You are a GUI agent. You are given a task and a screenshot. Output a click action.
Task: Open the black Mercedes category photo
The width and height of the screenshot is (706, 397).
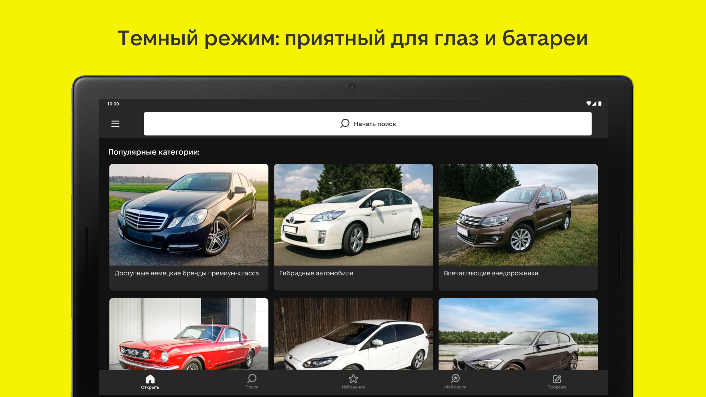click(189, 215)
